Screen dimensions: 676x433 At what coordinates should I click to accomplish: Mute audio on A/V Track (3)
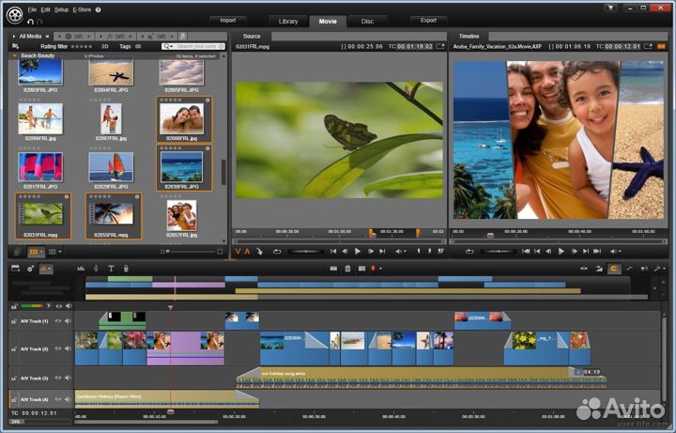coord(68,379)
